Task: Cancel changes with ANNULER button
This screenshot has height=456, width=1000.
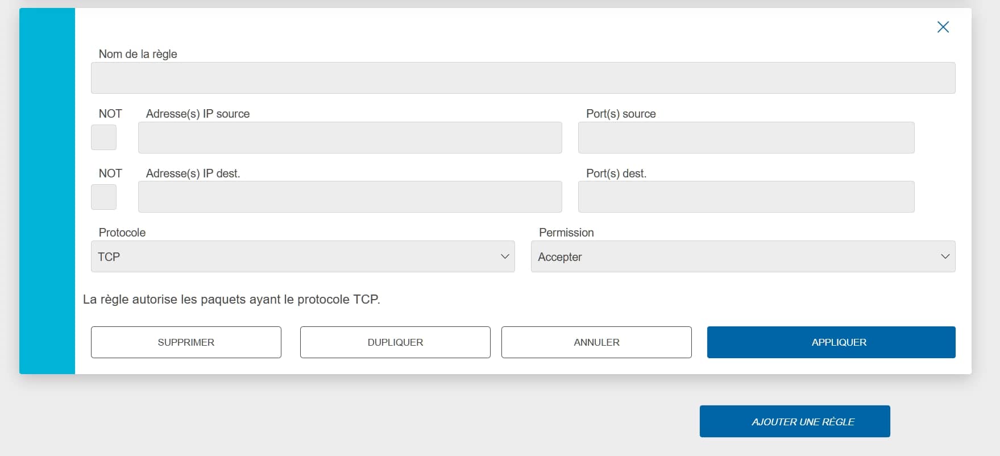Action: 596,342
